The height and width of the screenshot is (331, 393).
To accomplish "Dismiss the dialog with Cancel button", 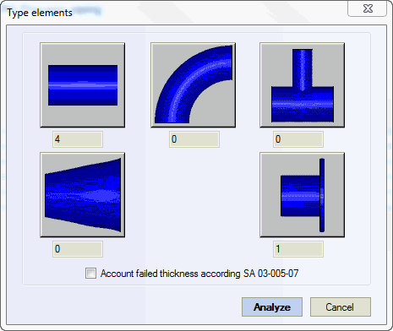I will [341, 307].
